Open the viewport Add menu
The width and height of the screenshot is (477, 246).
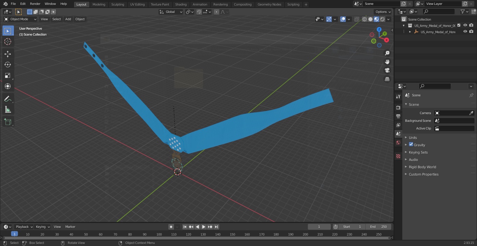tap(68, 19)
